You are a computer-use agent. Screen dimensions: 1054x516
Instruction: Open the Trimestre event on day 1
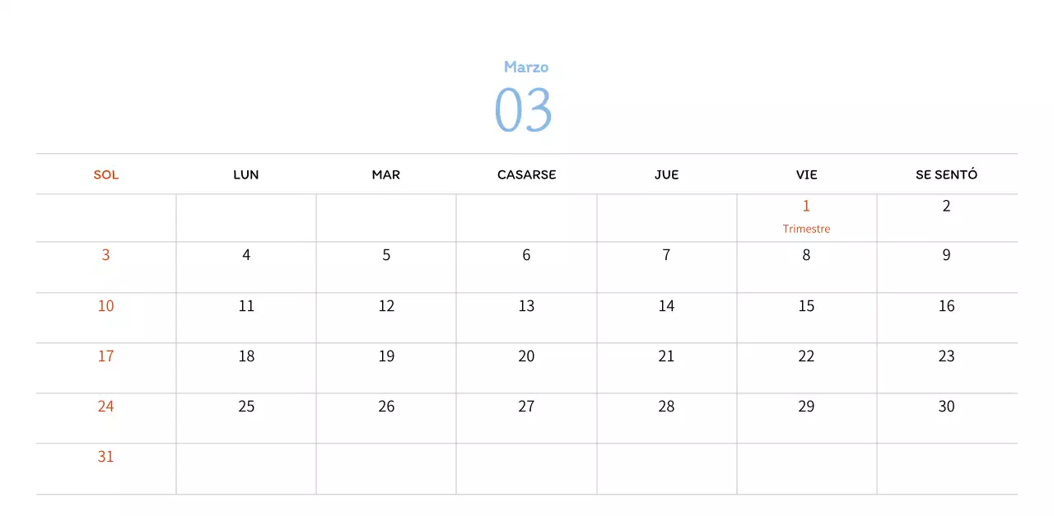point(806,229)
